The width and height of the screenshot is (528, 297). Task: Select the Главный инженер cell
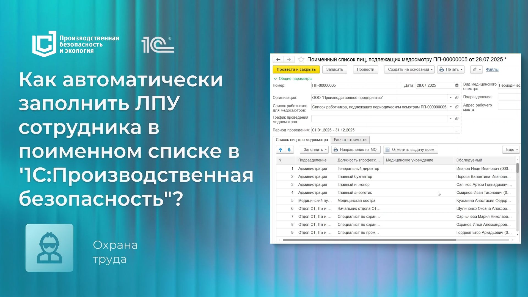359,184
